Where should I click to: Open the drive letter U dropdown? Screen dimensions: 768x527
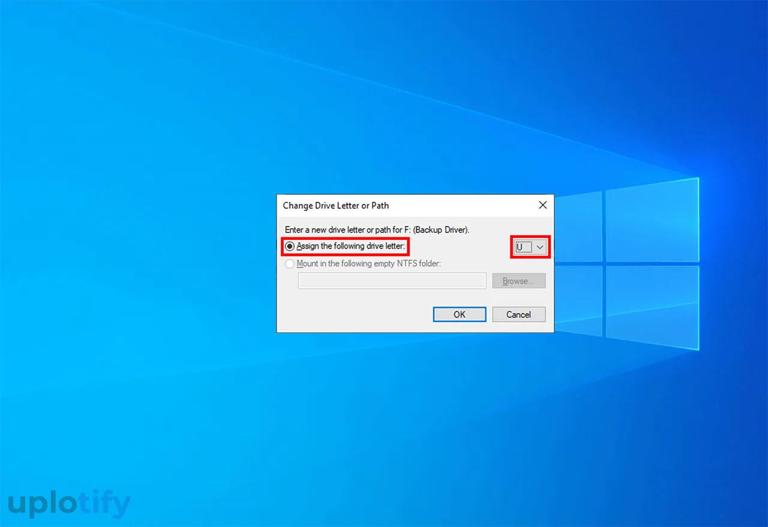[x=530, y=247]
